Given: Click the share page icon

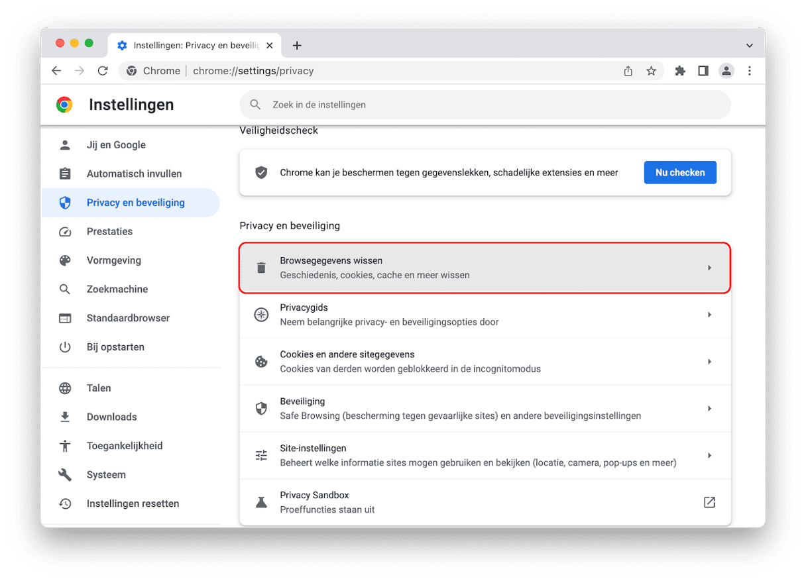Looking at the screenshot, I should click(x=628, y=71).
